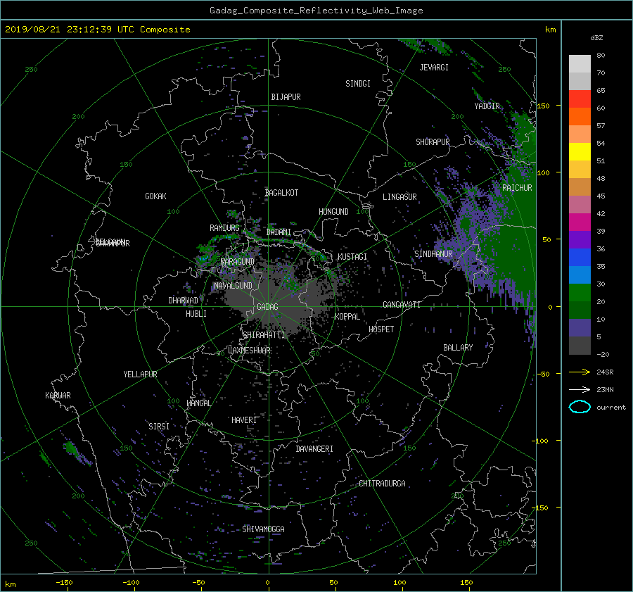Click the LAXMESHWAR city label
The image size is (633, 592).
pos(249,351)
